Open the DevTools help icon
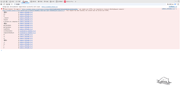The image size is (180, 94). (178, 1)
